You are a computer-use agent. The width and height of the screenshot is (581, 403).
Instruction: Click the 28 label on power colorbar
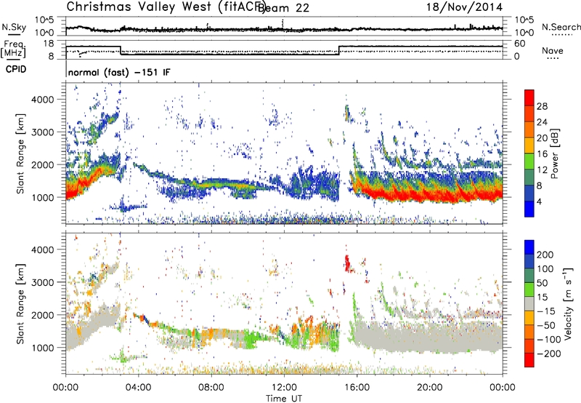tap(542, 106)
